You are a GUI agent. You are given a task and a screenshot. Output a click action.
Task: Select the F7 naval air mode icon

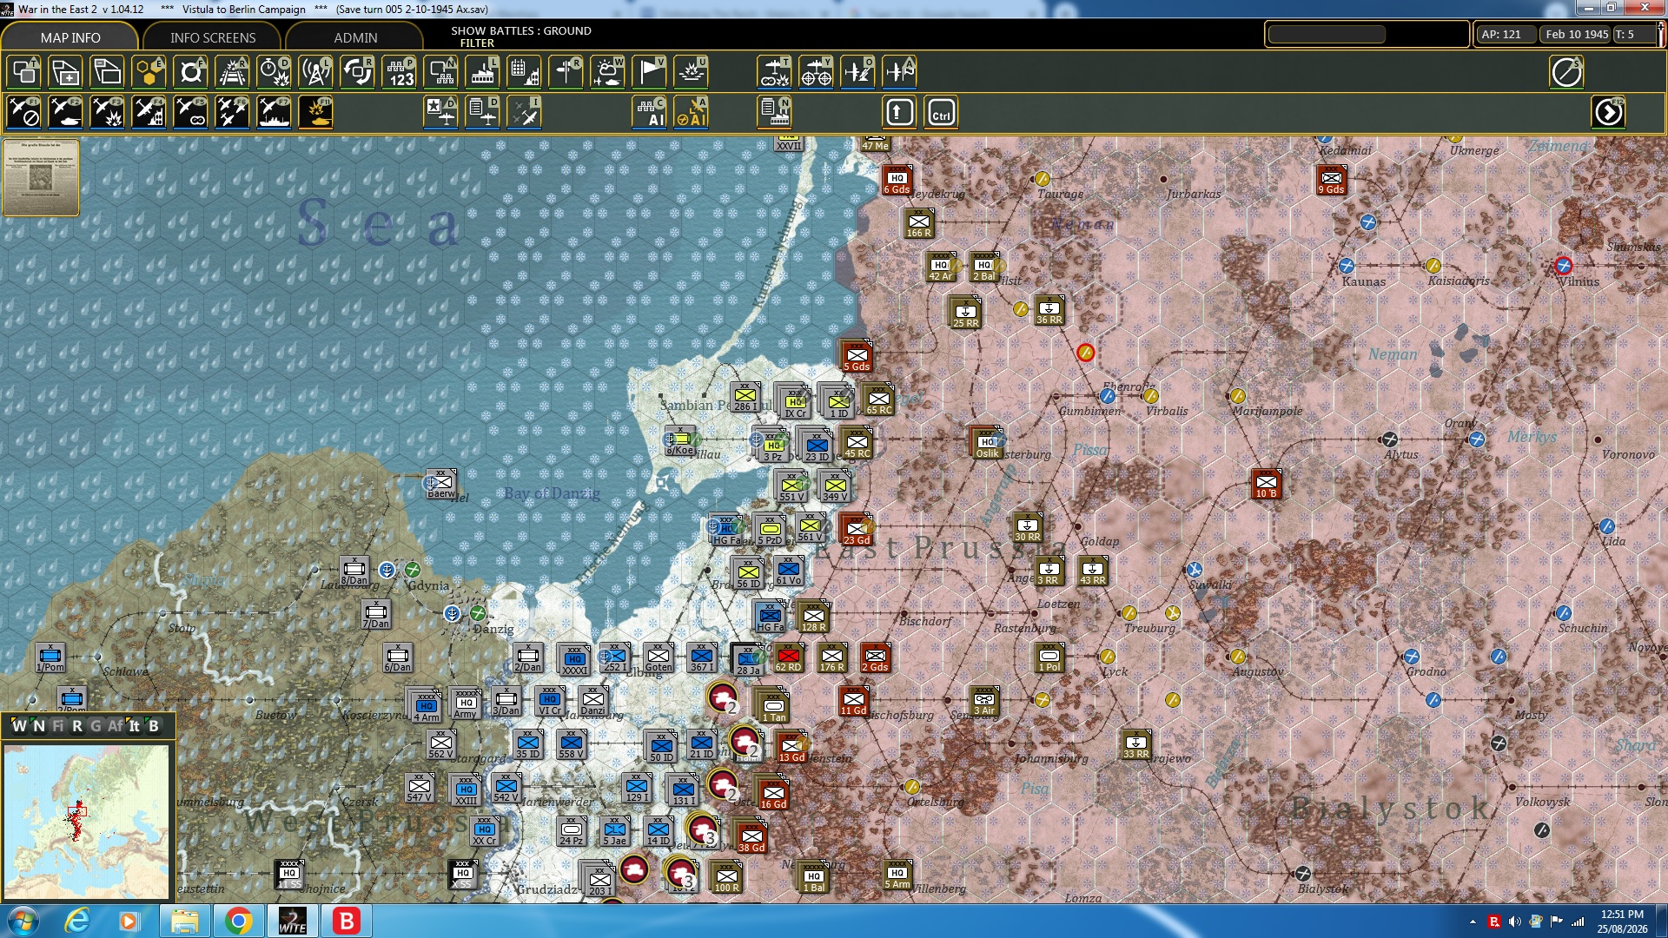click(x=275, y=113)
